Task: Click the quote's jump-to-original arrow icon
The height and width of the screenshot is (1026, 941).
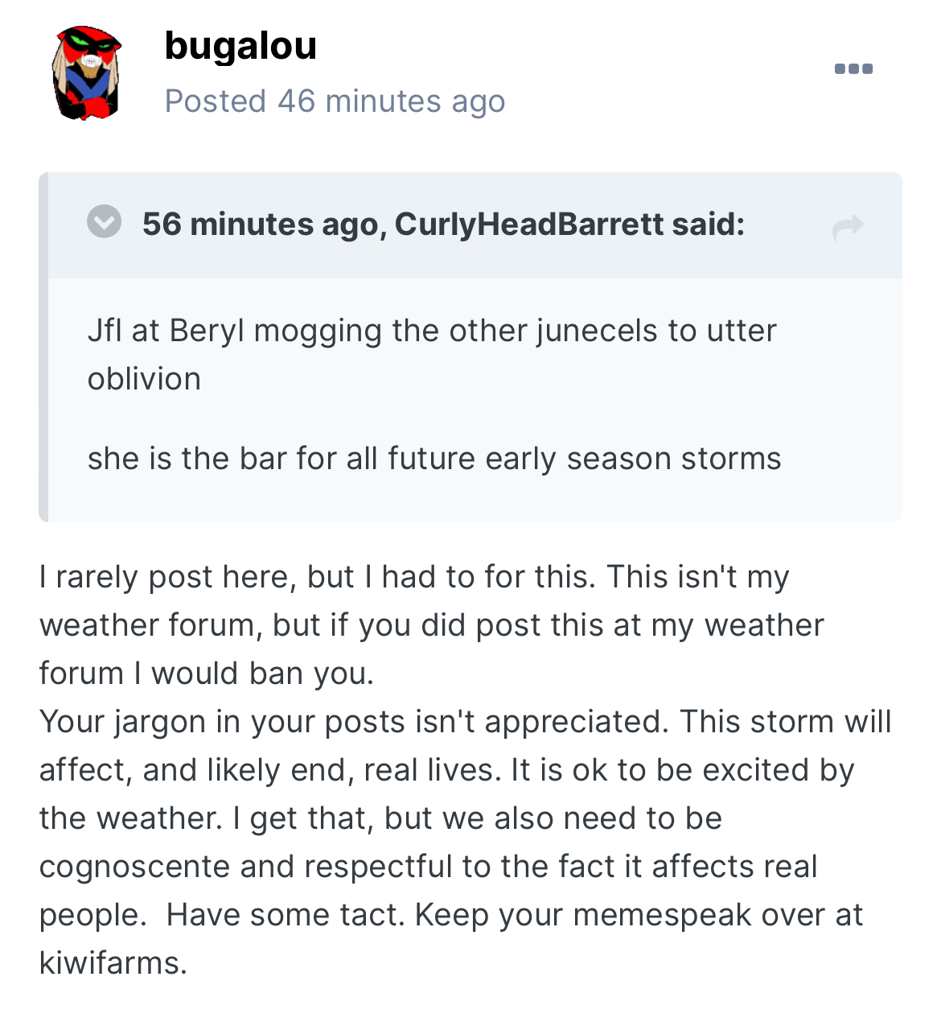Action: 848,228
